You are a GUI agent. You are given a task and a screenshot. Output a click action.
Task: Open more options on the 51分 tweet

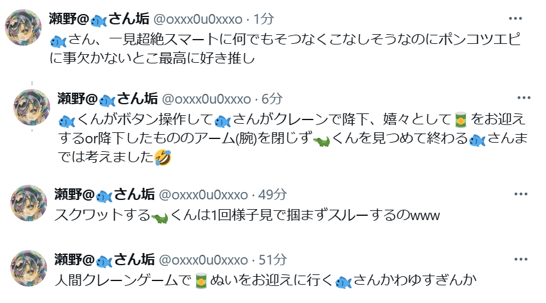[x=521, y=259]
